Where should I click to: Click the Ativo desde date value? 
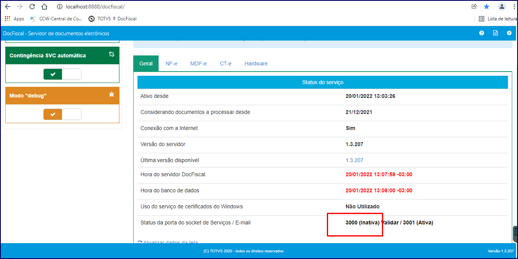(370, 96)
